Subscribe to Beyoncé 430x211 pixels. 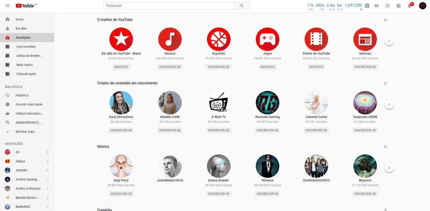[365, 194]
